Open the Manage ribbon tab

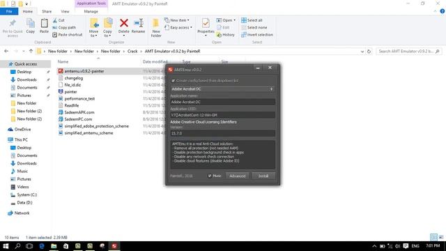[91, 11]
